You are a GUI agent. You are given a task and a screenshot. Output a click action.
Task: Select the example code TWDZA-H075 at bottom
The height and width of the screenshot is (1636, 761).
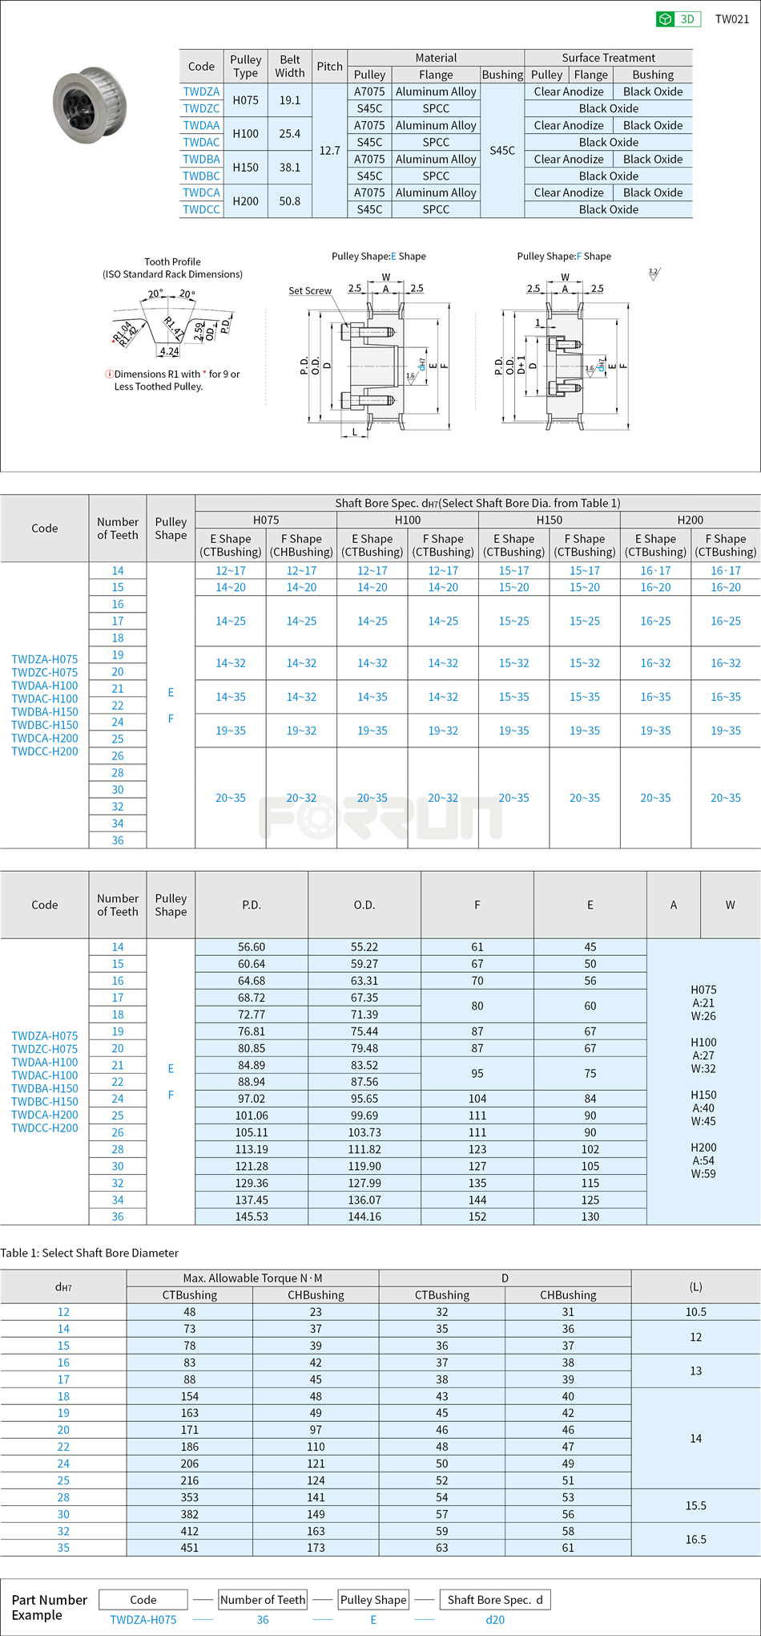click(x=143, y=1620)
